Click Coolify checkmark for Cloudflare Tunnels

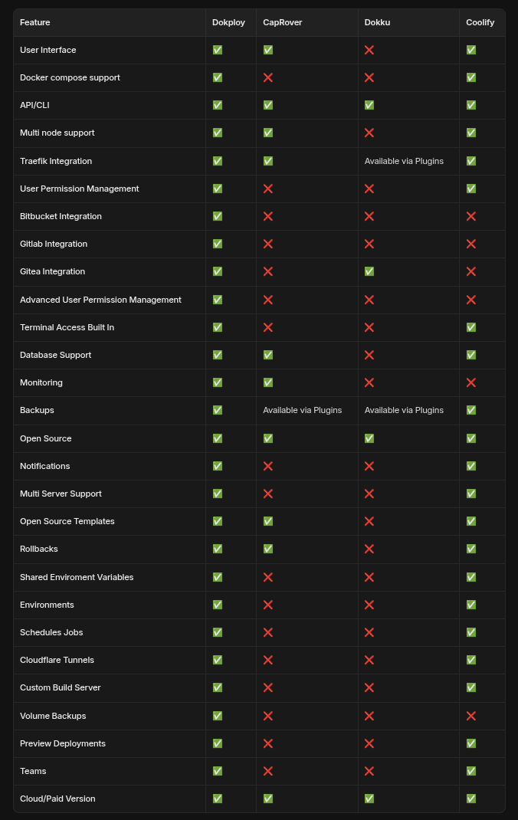pyautogui.click(x=471, y=660)
